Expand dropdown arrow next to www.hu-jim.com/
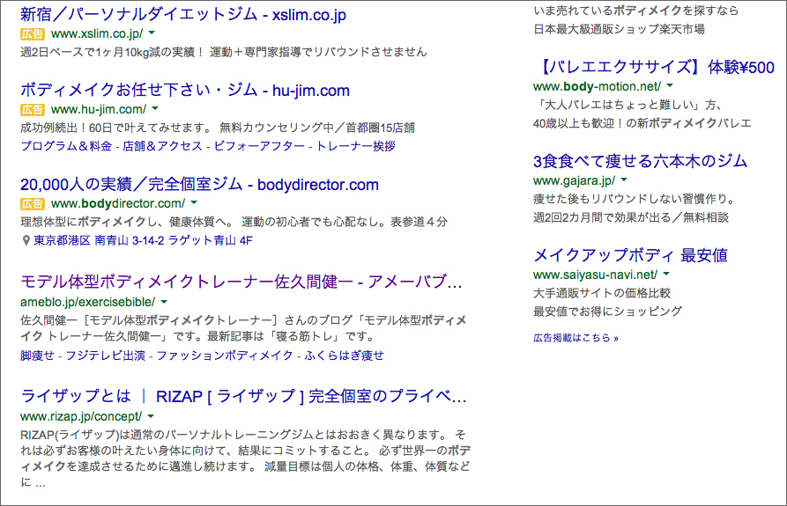The height and width of the screenshot is (506, 787). tap(155, 108)
